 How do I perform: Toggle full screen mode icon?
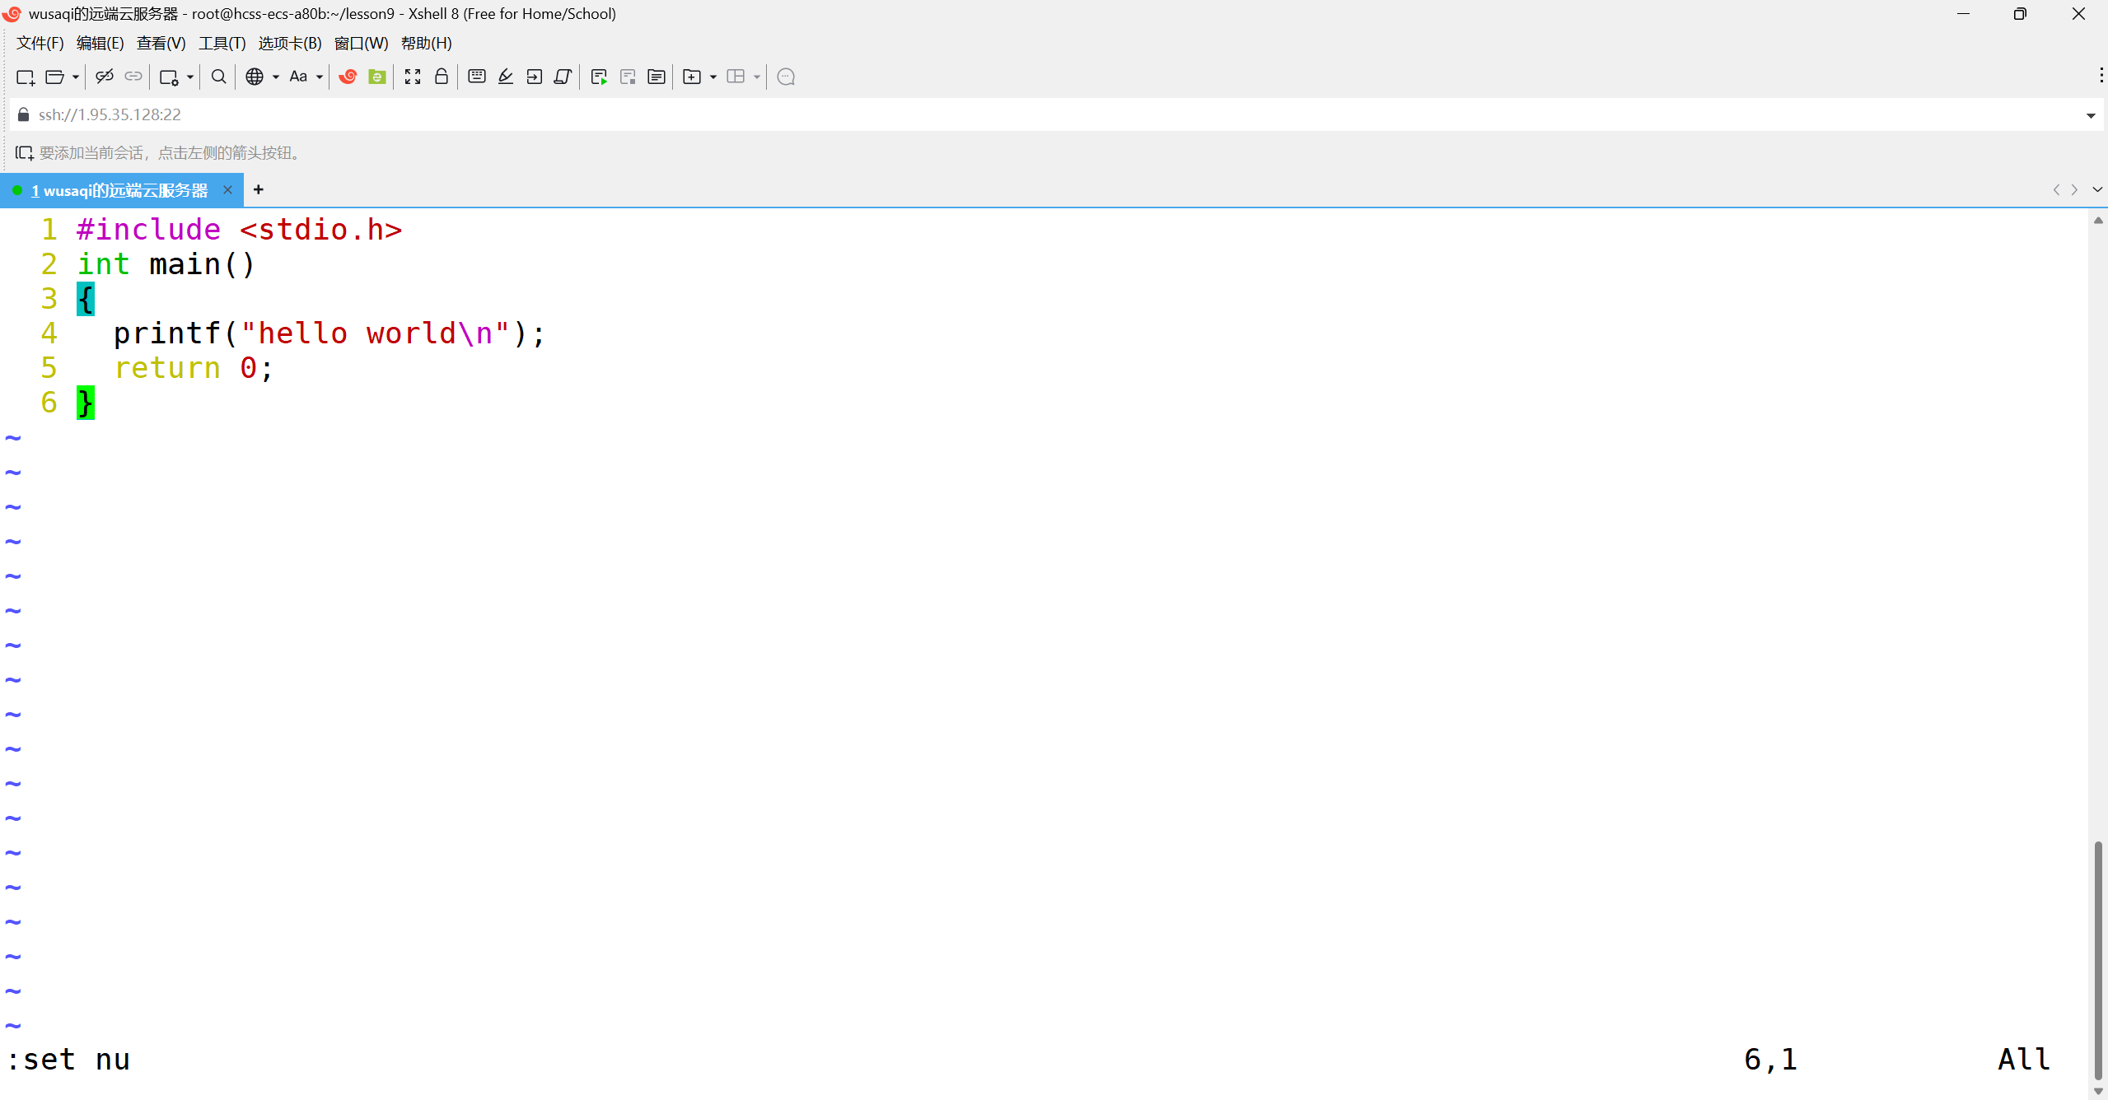(x=413, y=77)
